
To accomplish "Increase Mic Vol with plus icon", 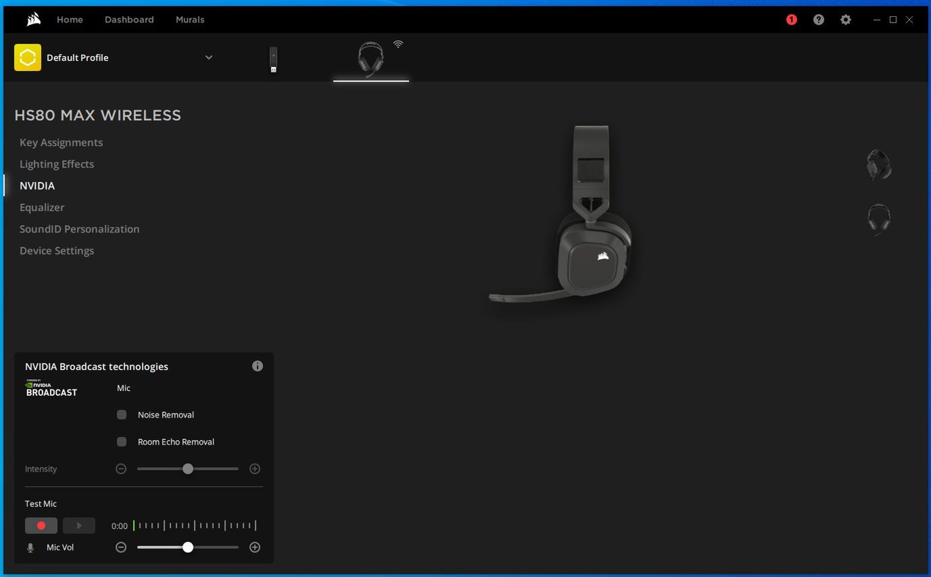I will [x=255, y=547].
